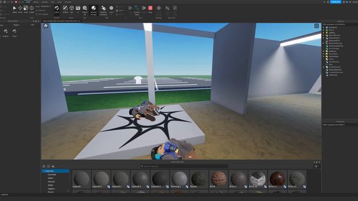Stop the running playtest
Viewport: 358px width, 201px height.
150,9
